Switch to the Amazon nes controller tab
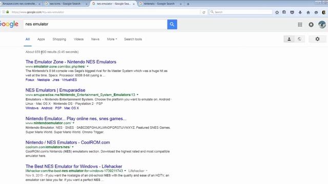Image resolution: width=328 pixels, height=184 pixels. [19, 4]
